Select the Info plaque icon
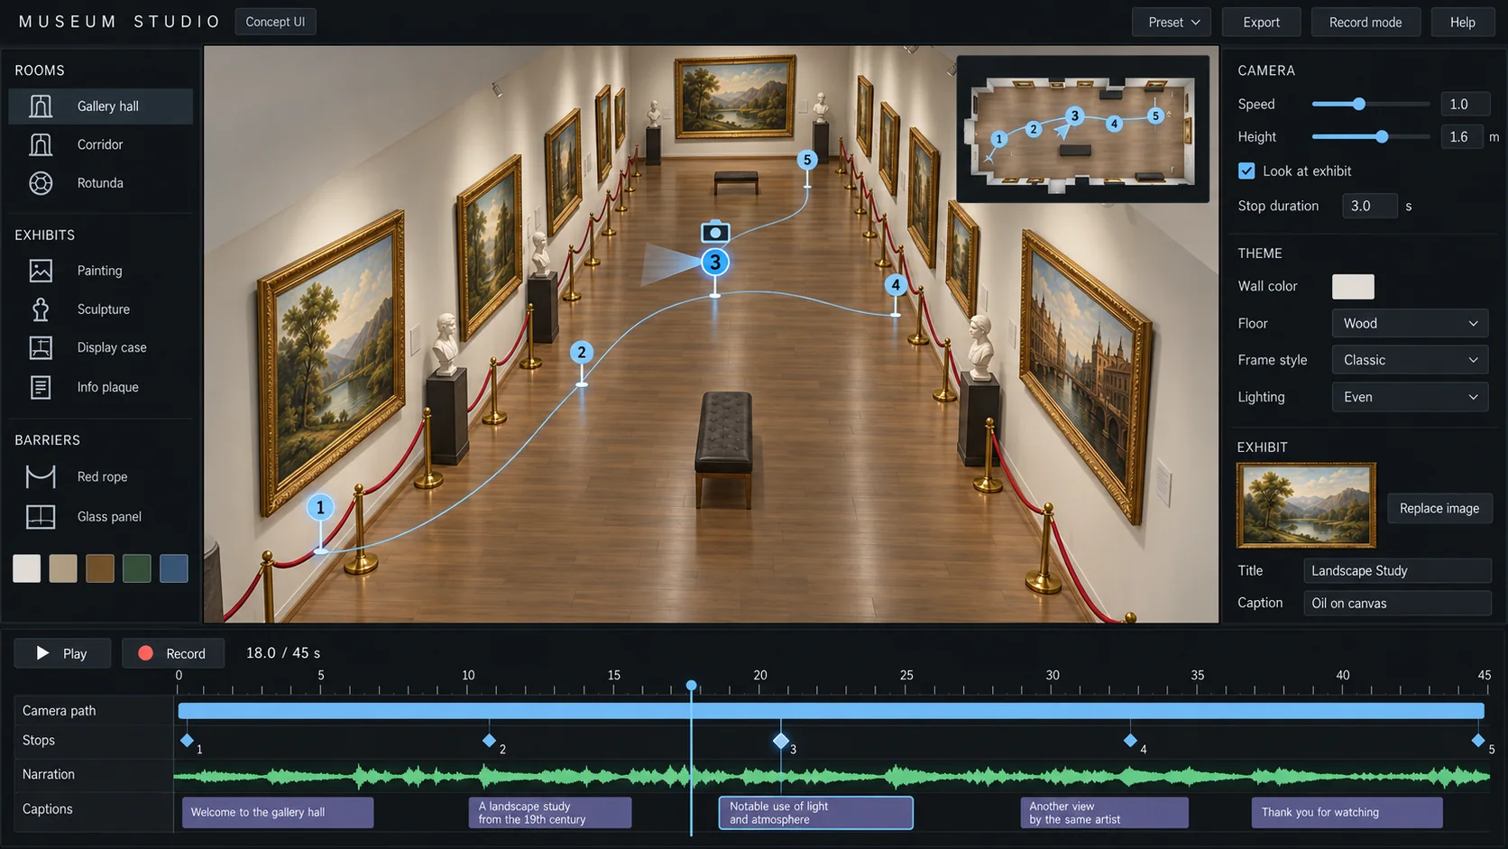1508x849 pixels. [x=41, y=387]
